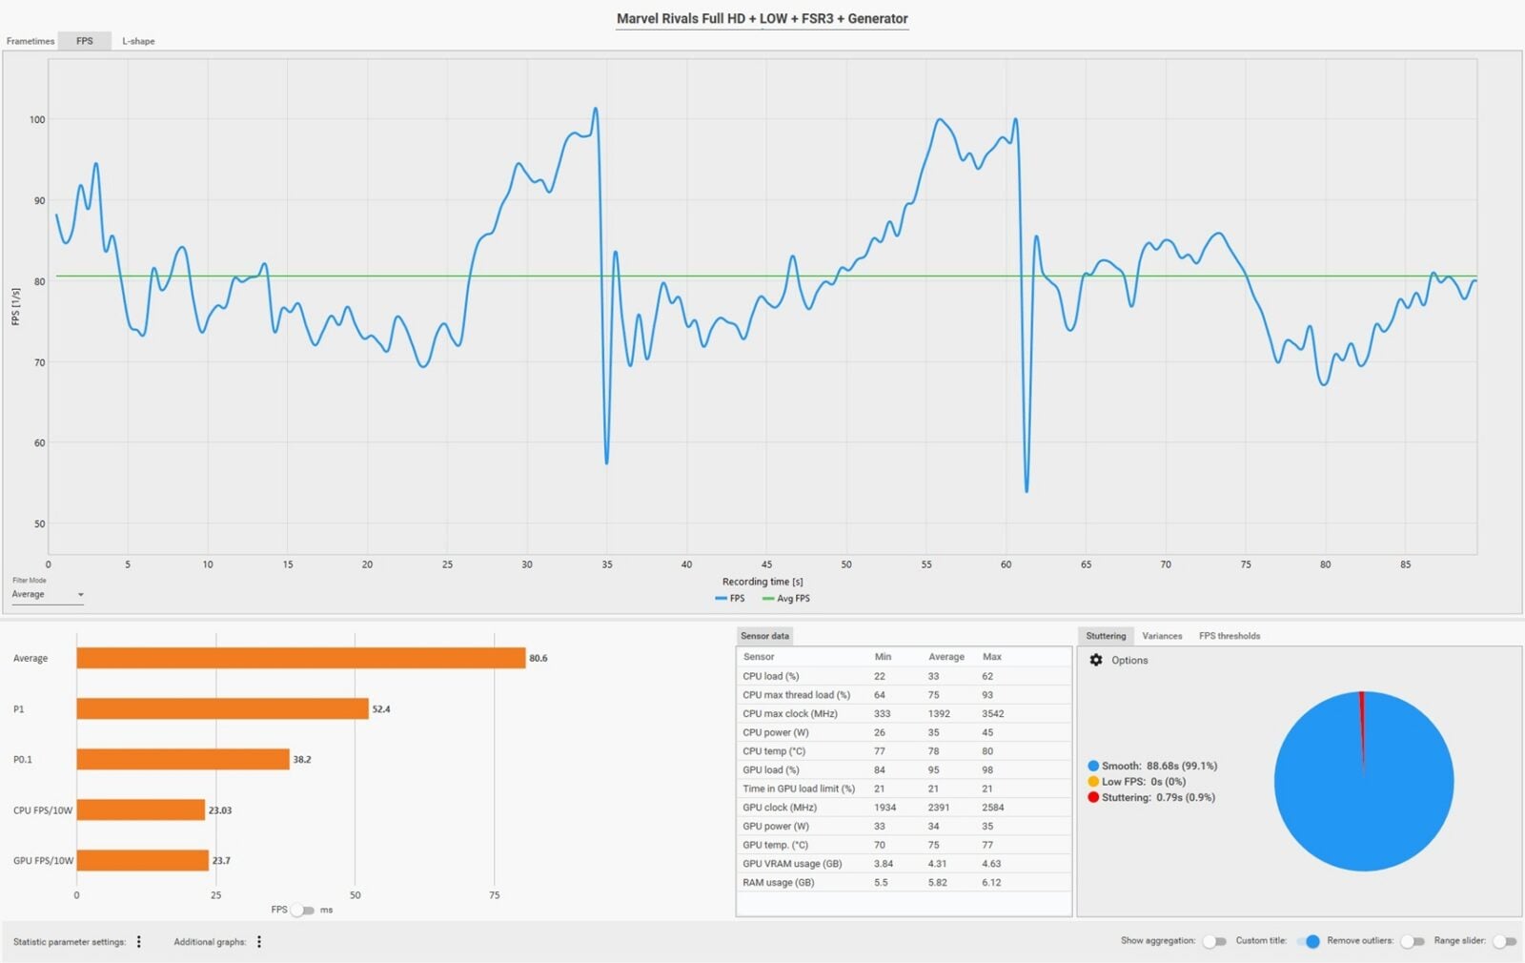Enable the Show aggregation toggle
This screenshot has width=1525, height=963.
(1213, 941)
